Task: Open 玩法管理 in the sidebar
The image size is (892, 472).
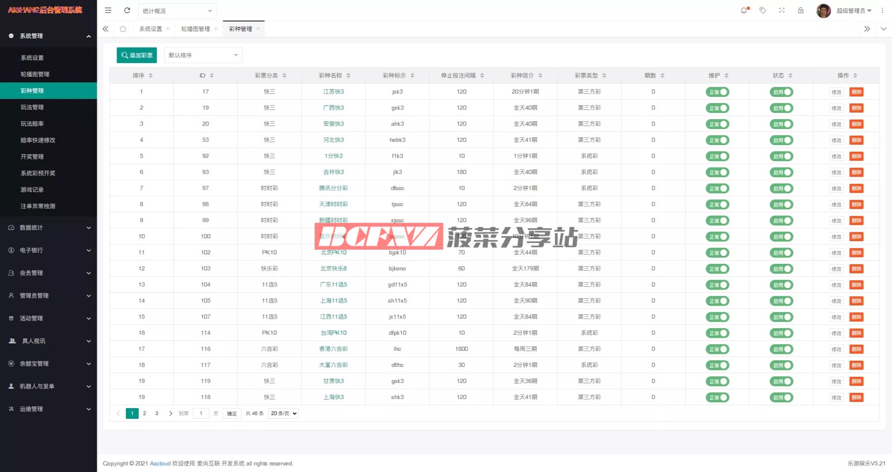Action: click(32, 107)
